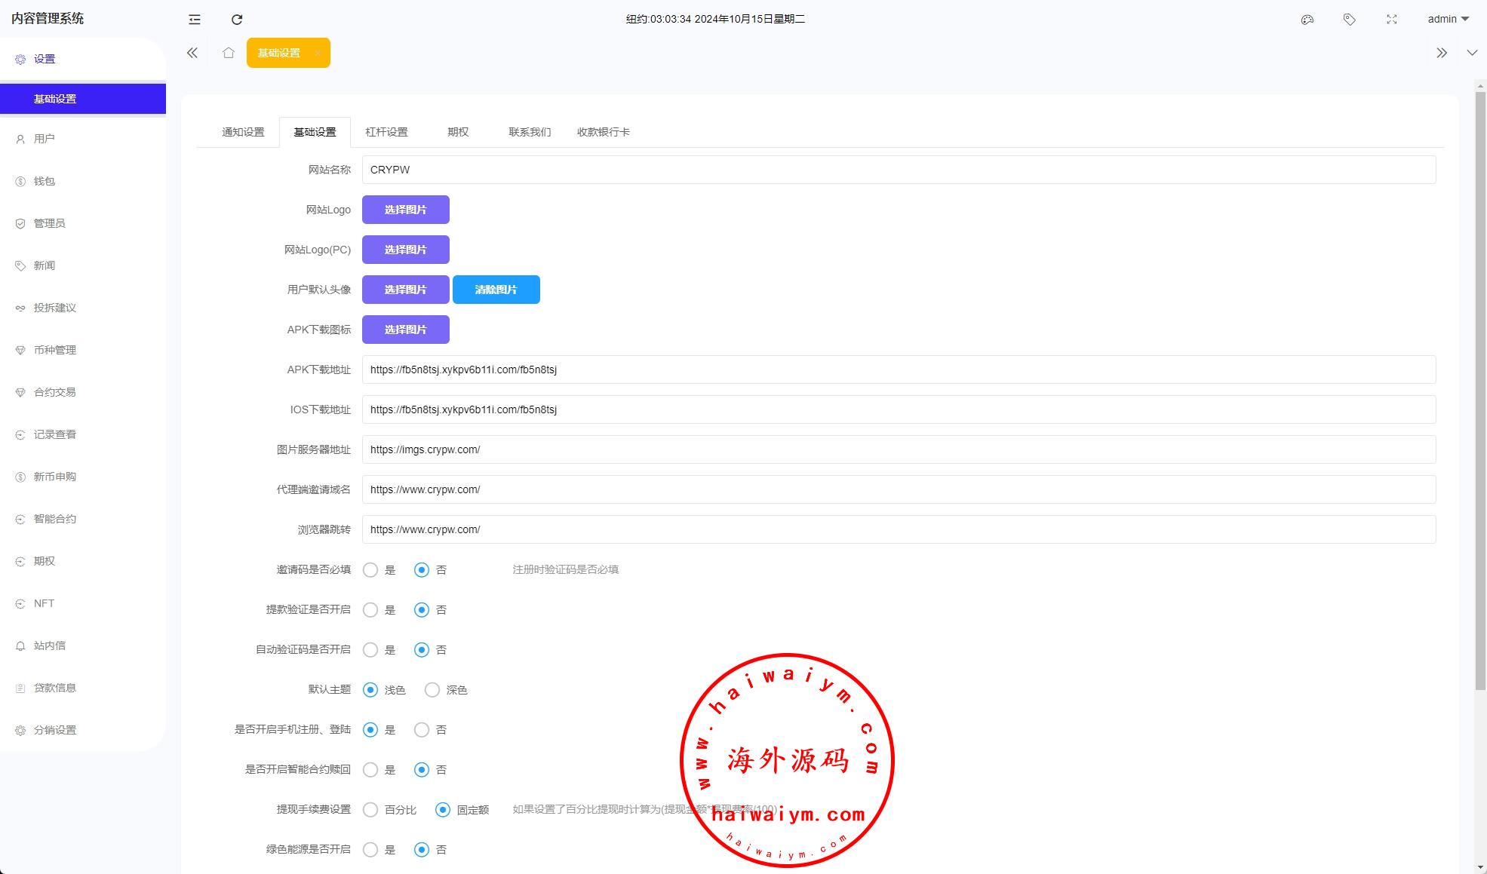This screenshot has width=1487, height=874.
Task: Select 百分比 for 提现手续费设置
Action: coord(370,810)
